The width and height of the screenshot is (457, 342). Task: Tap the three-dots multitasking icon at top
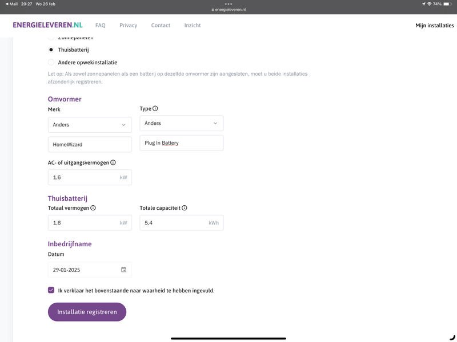228,4
